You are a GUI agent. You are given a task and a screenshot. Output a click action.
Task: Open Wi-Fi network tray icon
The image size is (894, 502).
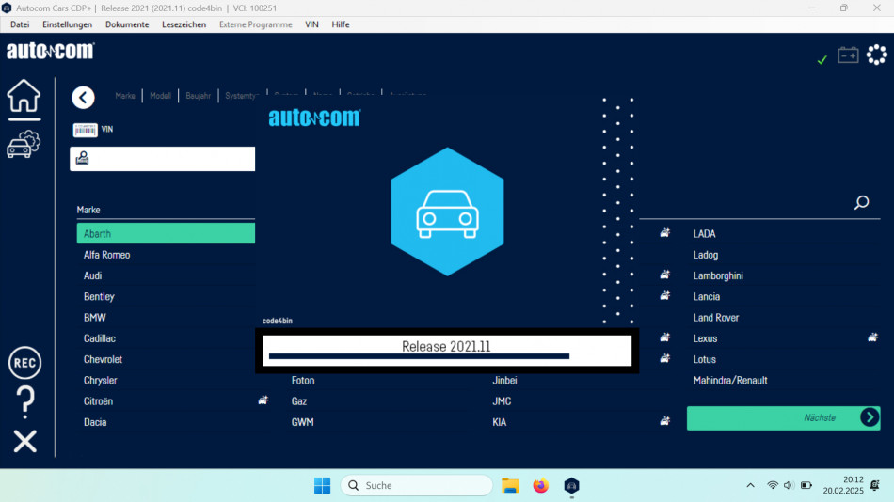coord(773,485)
